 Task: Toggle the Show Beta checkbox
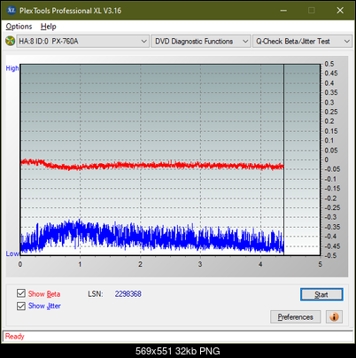click(21, 293)
